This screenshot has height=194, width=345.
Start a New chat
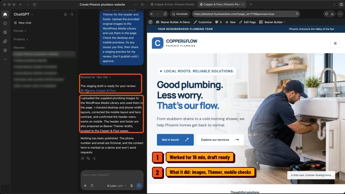tap(23, 23)
